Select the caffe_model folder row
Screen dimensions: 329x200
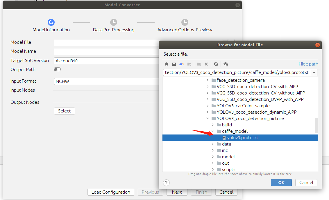pyautogui.click(x=240, y=131)
